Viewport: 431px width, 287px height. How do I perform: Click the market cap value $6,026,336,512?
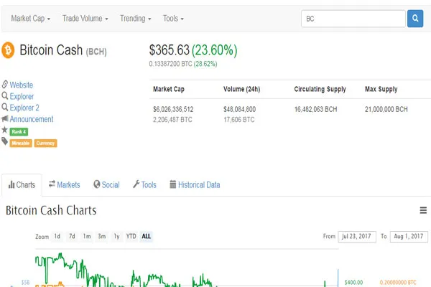[x=173, y=109]
